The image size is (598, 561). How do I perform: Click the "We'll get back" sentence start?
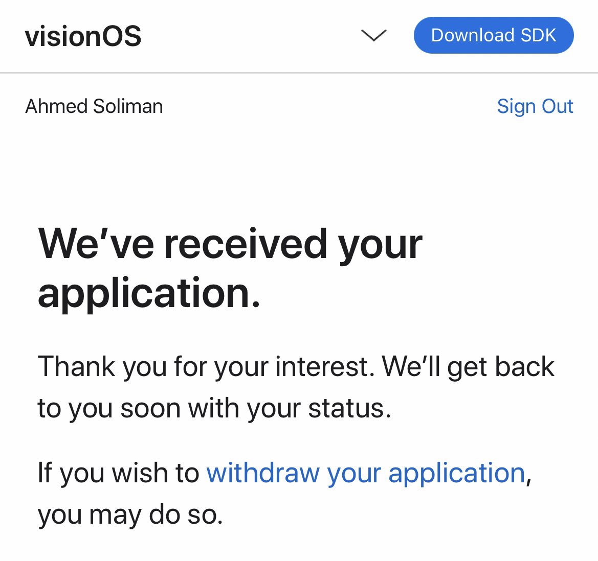468,366
